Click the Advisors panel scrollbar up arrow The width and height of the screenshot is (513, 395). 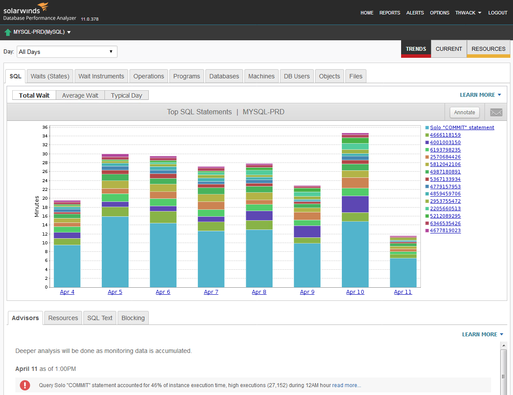pos(503,346)
